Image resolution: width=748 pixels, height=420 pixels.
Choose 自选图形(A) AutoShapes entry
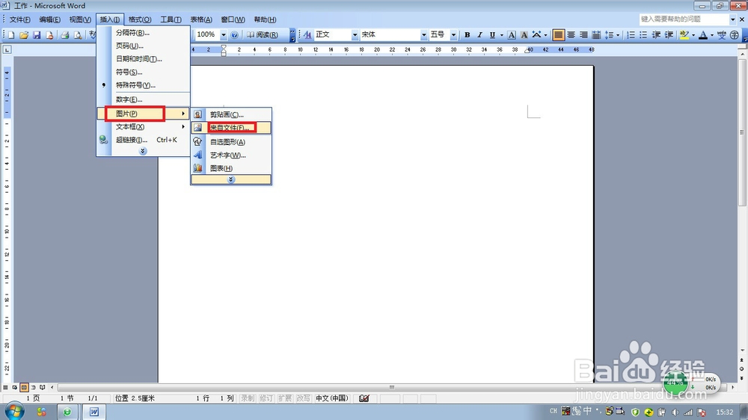(231, 142)
